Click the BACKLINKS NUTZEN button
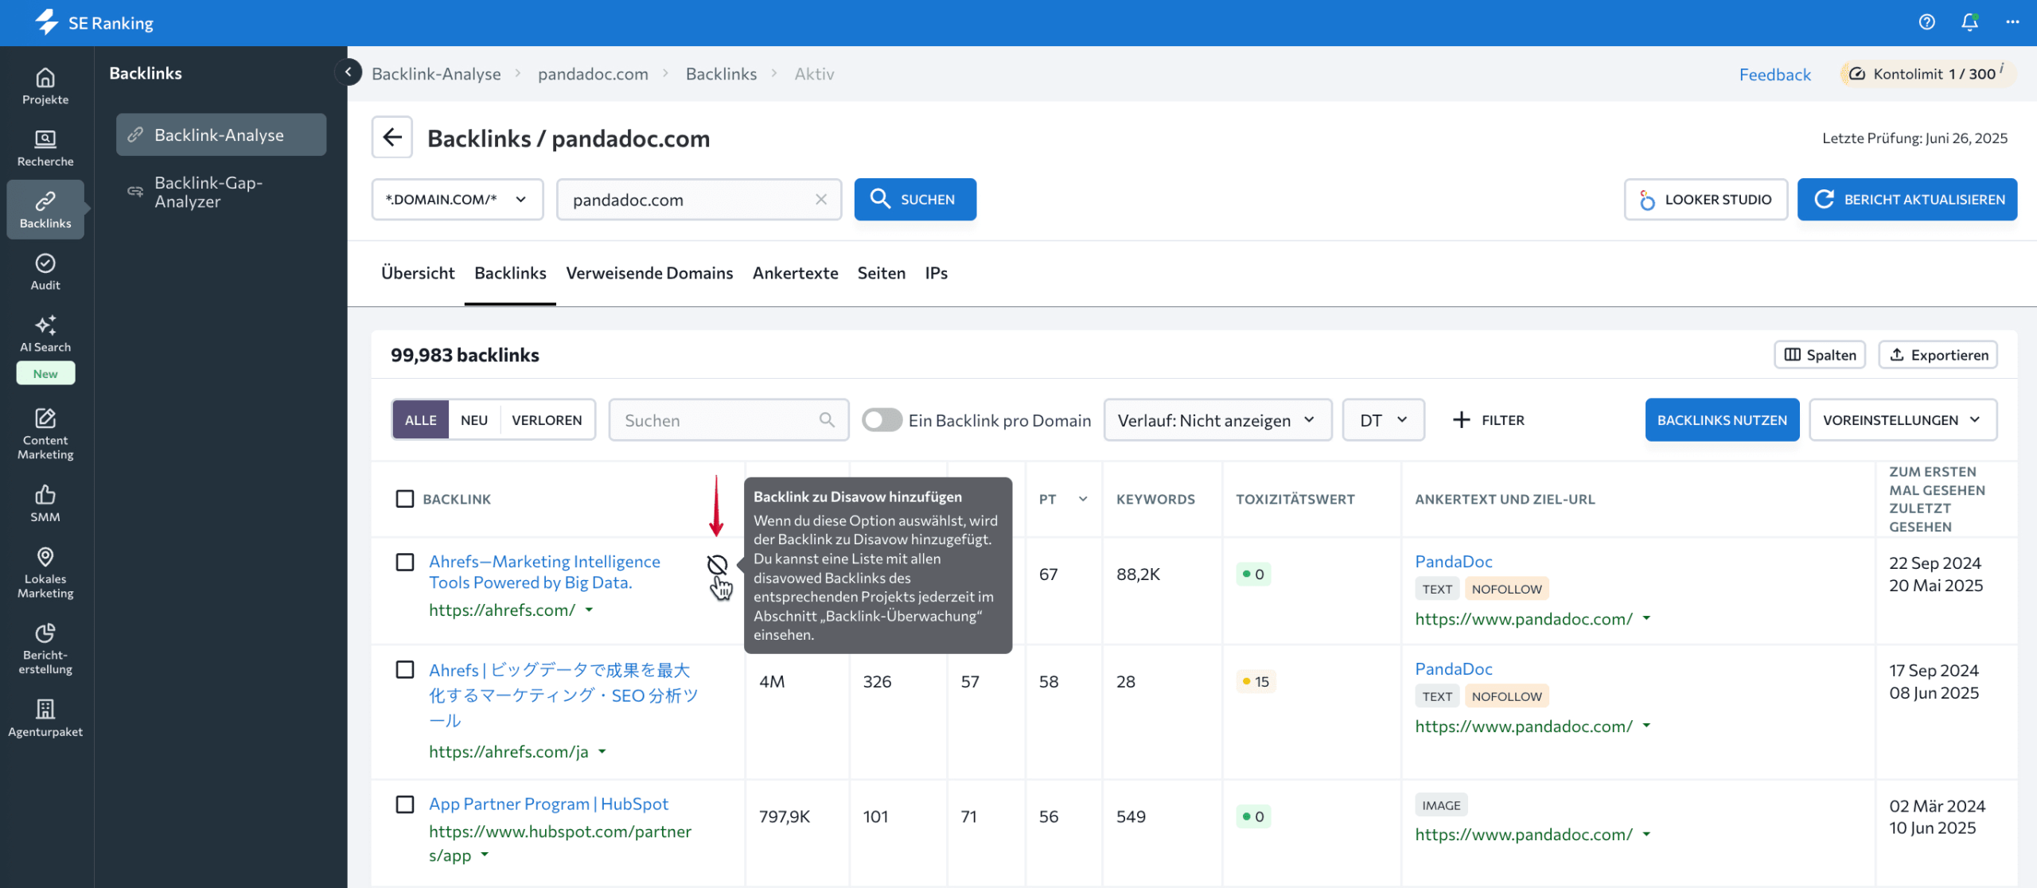2037x888 pixels. (x=1722, y=420)
